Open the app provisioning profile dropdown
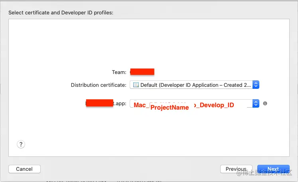298x182 pixels. [x=194, y=104]
